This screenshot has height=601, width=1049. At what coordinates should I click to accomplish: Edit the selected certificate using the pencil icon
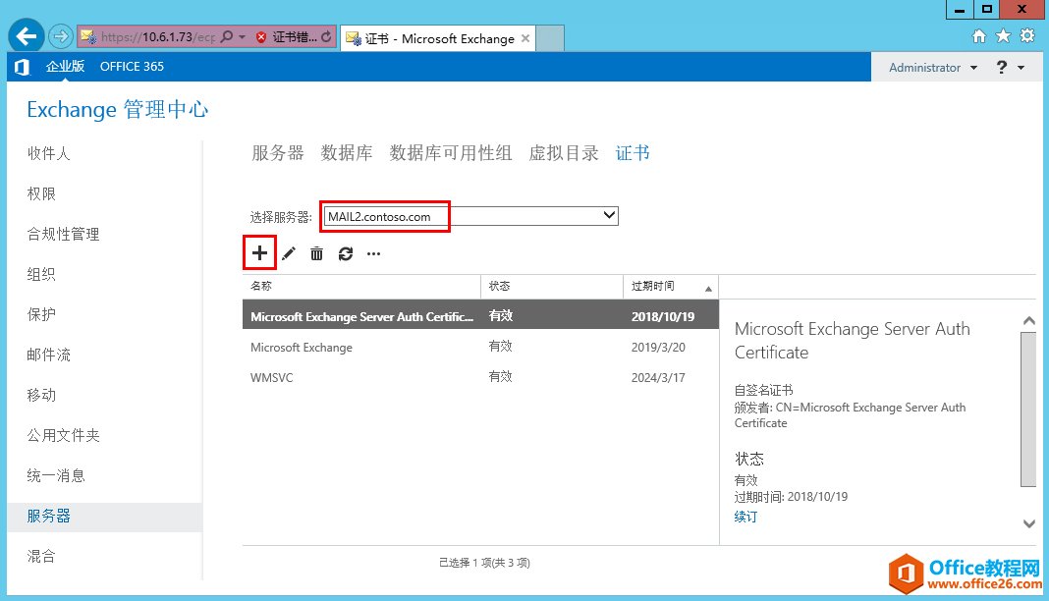coord(288,252)
